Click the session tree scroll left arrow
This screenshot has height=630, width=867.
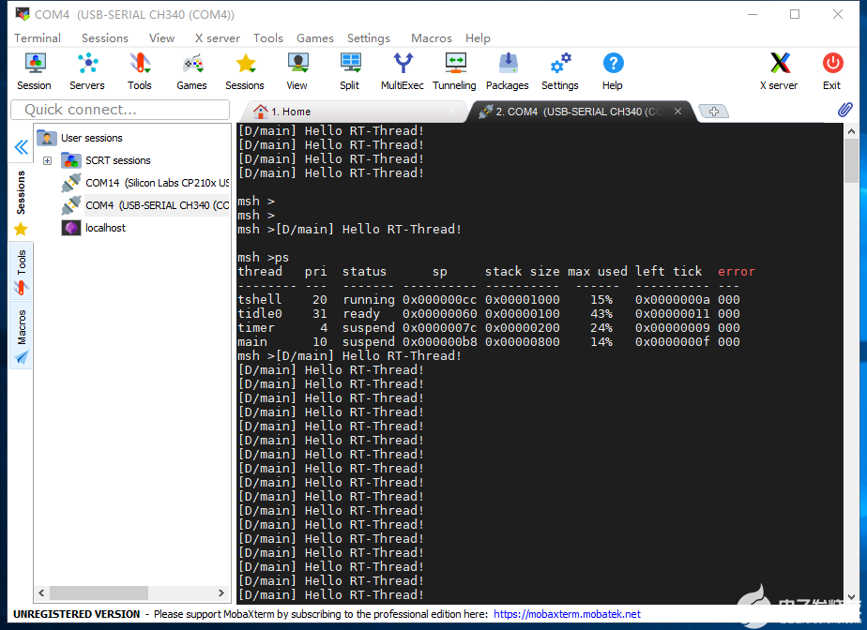(41, 593)
